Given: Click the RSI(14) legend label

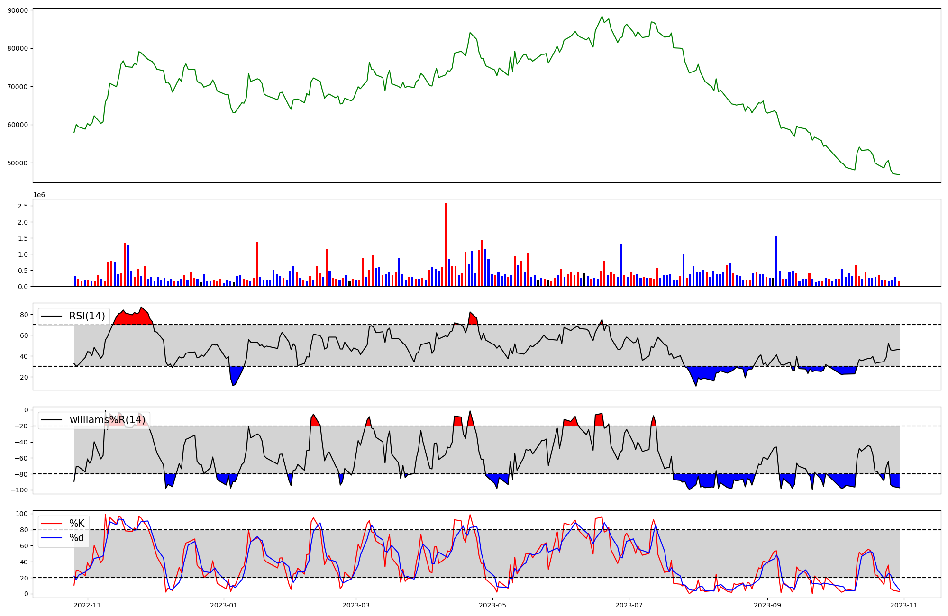Looking at the screenshot, I should (87, 316).
